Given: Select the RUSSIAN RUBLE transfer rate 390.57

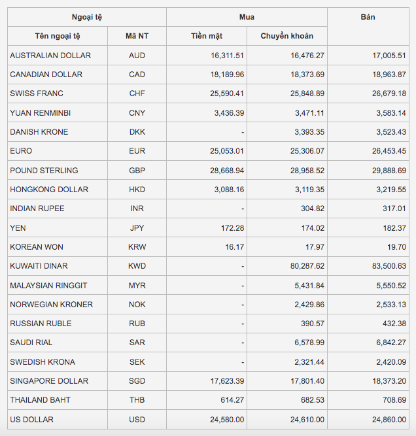Looking at the screenshot, I should tap(311, 323).
